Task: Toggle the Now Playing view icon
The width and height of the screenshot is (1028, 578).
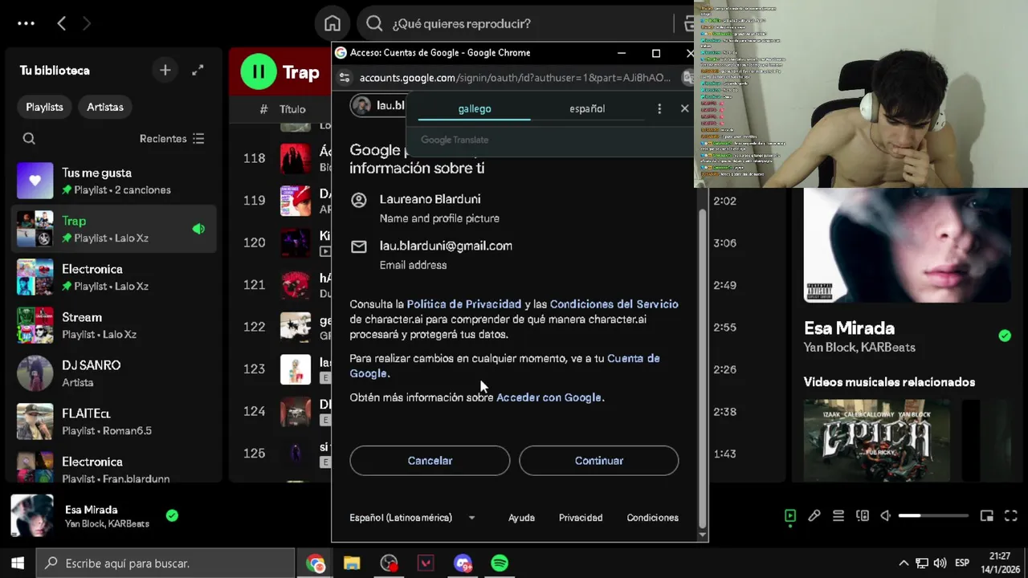Action: pos(790,516)
